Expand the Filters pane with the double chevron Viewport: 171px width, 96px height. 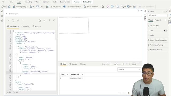[145, 11]
